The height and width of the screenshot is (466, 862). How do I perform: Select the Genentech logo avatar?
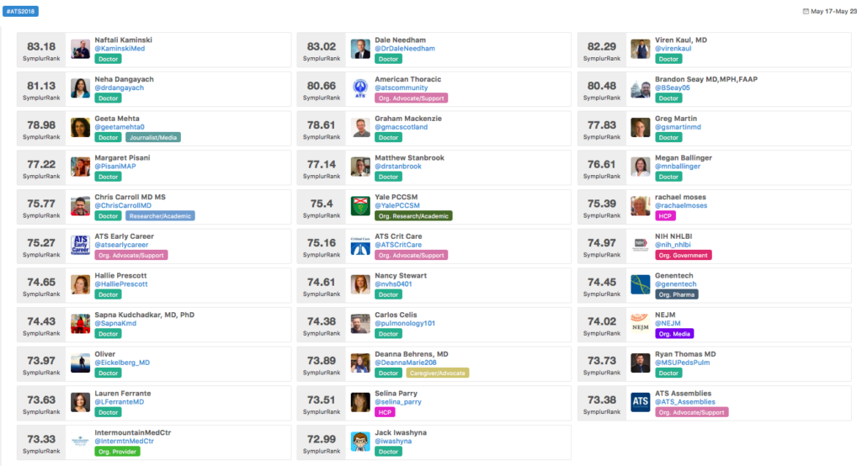point(641,284)
